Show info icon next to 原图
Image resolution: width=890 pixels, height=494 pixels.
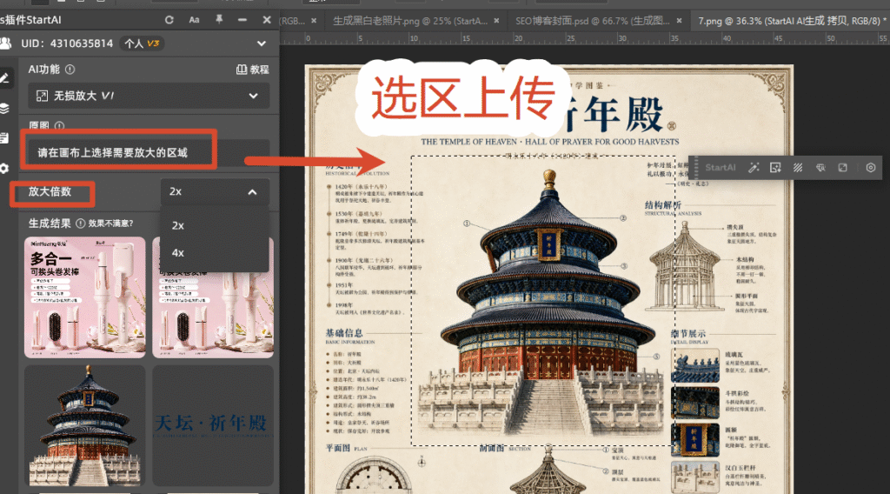[x=60, y=125]
